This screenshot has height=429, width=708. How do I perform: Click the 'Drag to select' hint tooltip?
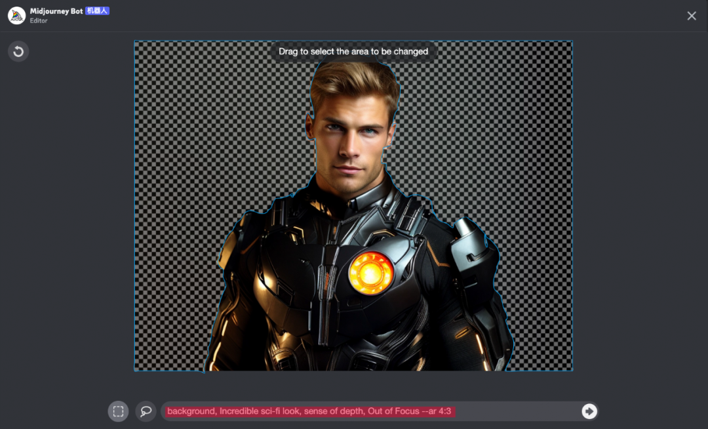353,51
